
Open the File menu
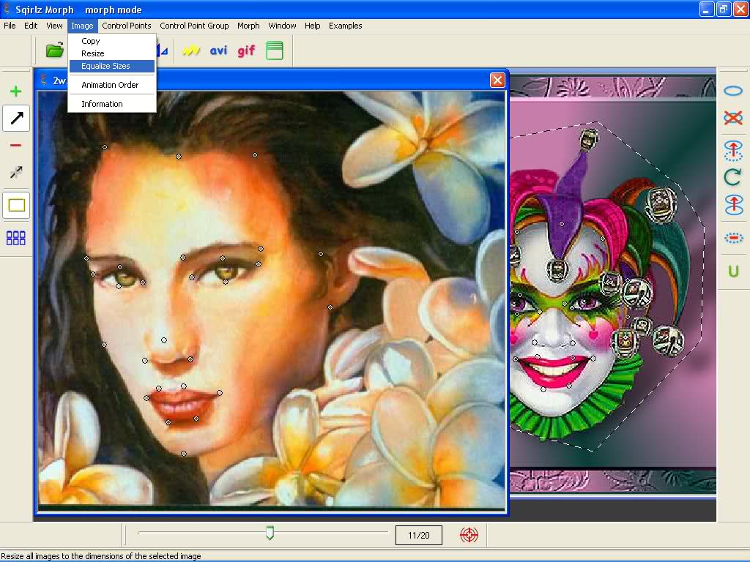pyautogui.click(x=10, y=26)
